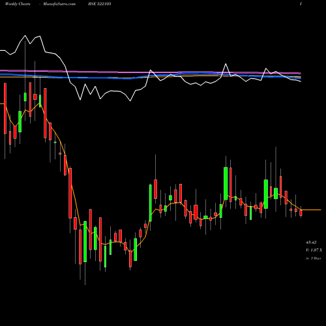Click the "43.42" price value
Viewport: 326px width, 326px height.
[311, 242]
